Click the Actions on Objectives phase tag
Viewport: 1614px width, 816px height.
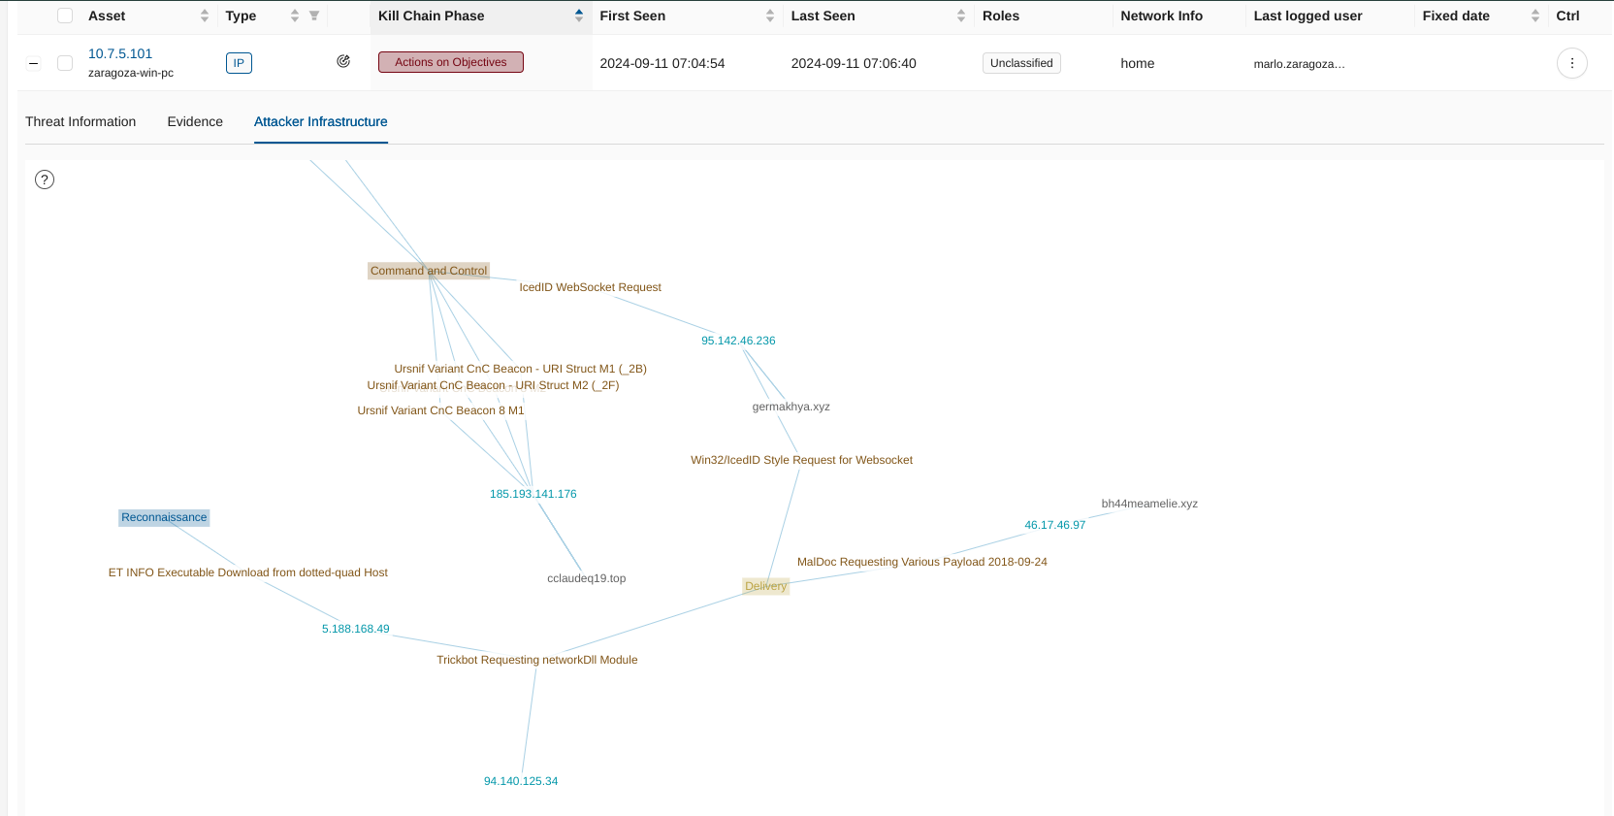(x=451, y=62)
